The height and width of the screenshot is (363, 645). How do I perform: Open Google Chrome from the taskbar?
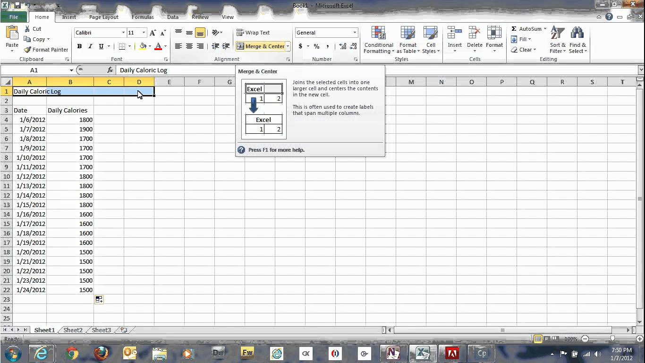[x=72, y=353]
